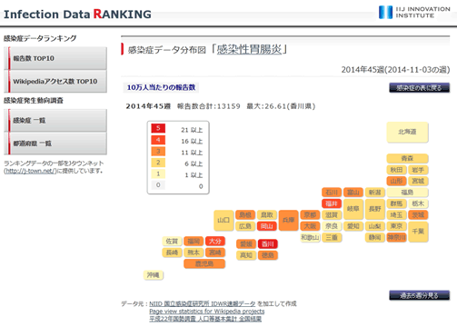This screenshot has width=457, height=327.
Task: Click the IIJ Innovation Institute logo
Action: (414, 12)
